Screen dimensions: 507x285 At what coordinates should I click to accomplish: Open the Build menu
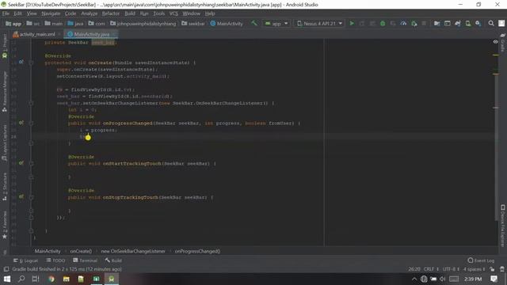(130, 13)
